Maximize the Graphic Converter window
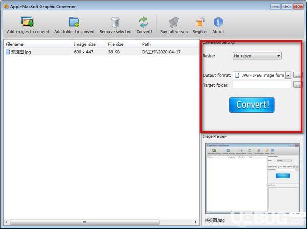 (x=287, y=7)
